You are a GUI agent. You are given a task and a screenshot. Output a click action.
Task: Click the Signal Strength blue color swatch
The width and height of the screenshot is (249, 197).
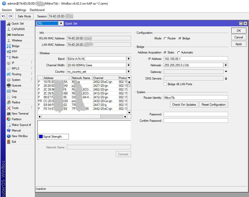point(41,136)
